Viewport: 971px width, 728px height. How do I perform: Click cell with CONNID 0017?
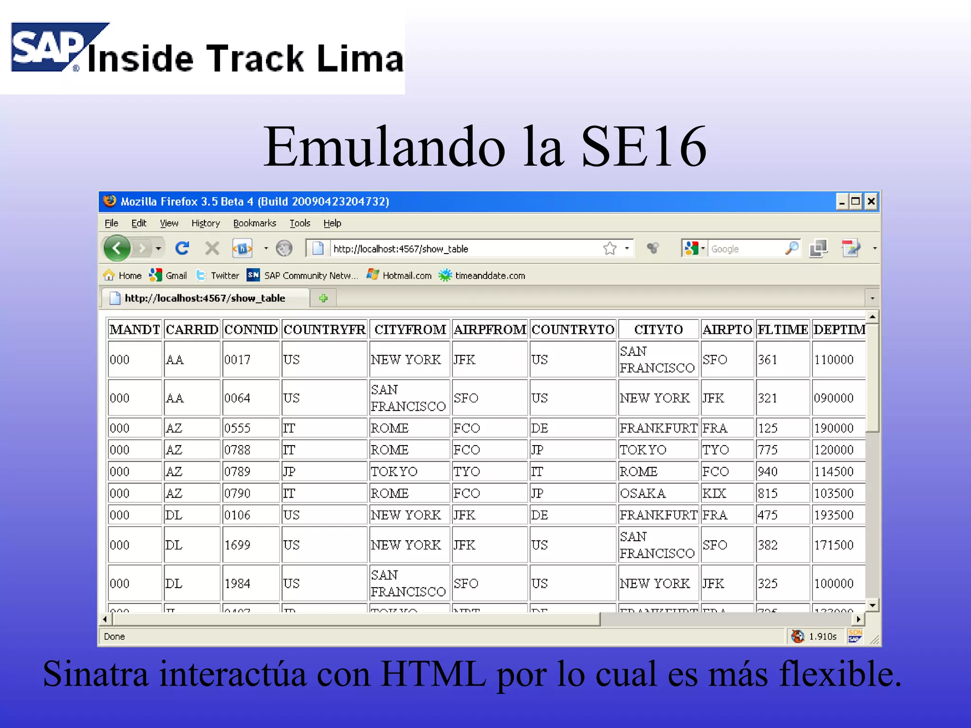(251, 360)
